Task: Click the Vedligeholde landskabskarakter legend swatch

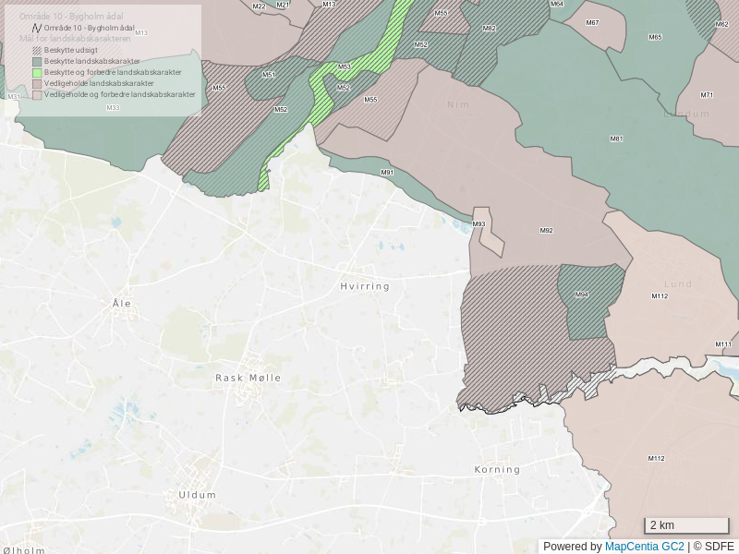Action: coord(37,83)
